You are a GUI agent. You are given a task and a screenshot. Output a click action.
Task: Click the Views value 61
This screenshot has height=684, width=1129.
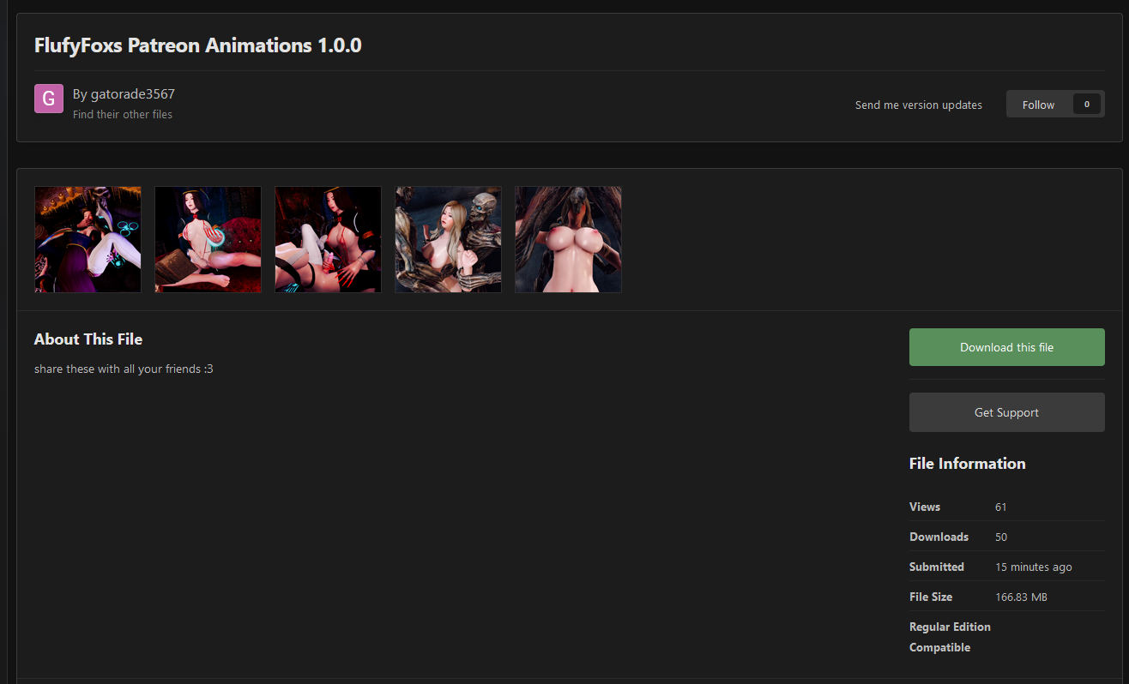1001,507
